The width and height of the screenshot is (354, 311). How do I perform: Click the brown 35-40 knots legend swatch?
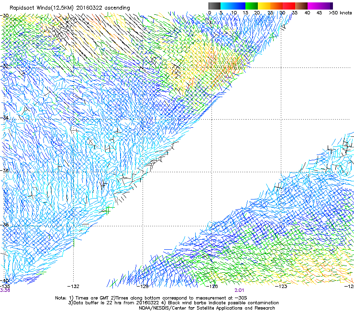301,6
